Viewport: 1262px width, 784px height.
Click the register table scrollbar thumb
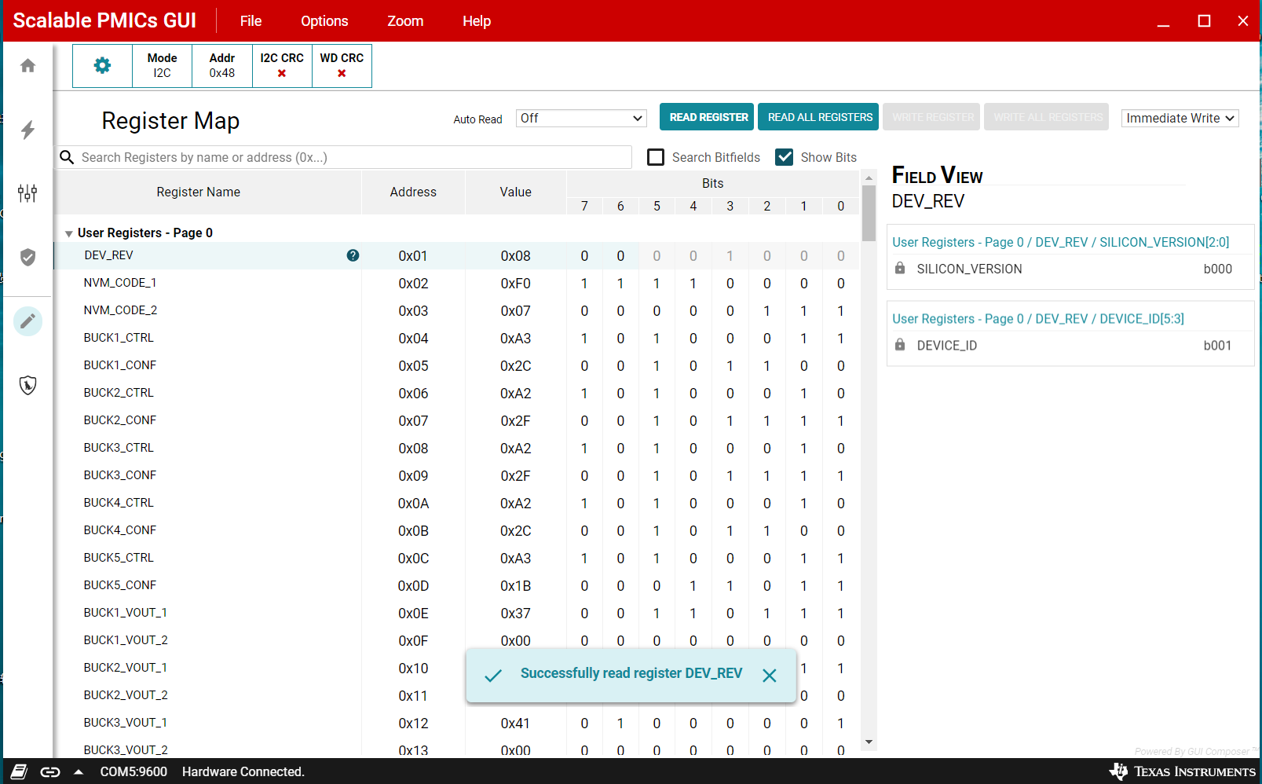tap(869, 213)
